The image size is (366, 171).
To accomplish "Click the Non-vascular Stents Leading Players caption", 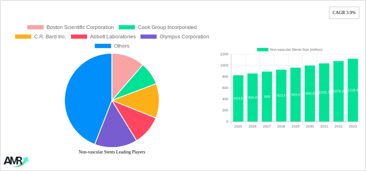I will click(x=112, y=152).
